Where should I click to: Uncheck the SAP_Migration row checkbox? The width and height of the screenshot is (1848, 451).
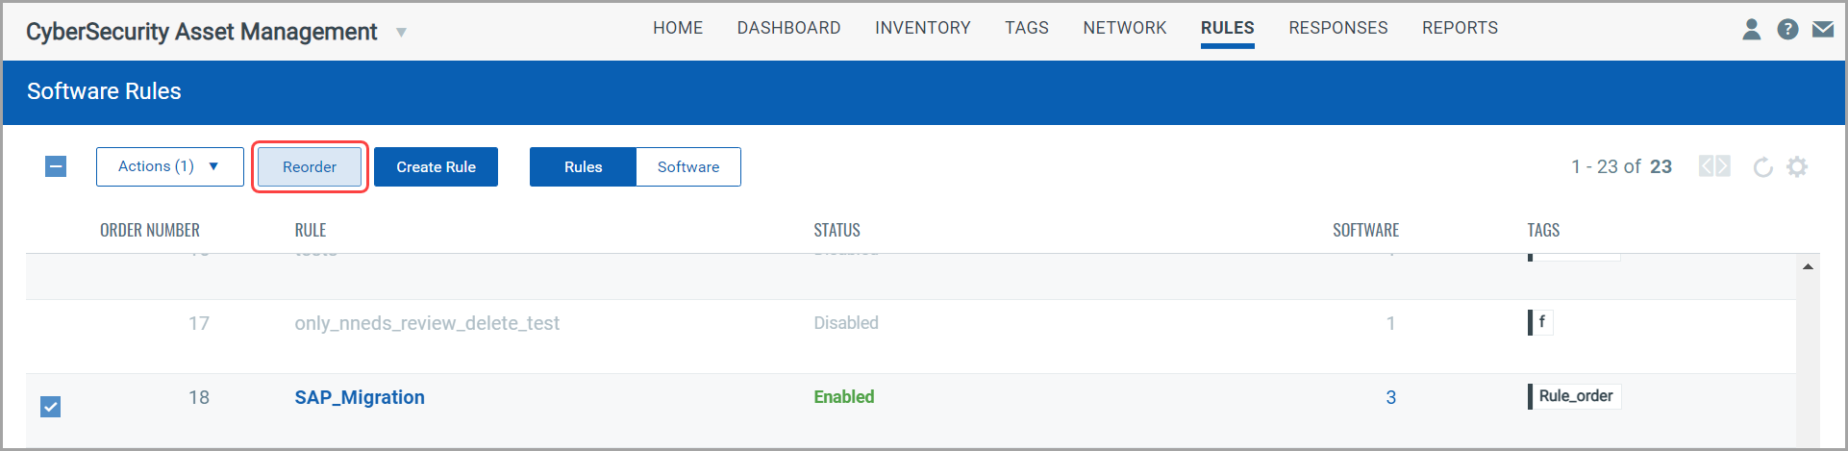pos(51,407)
